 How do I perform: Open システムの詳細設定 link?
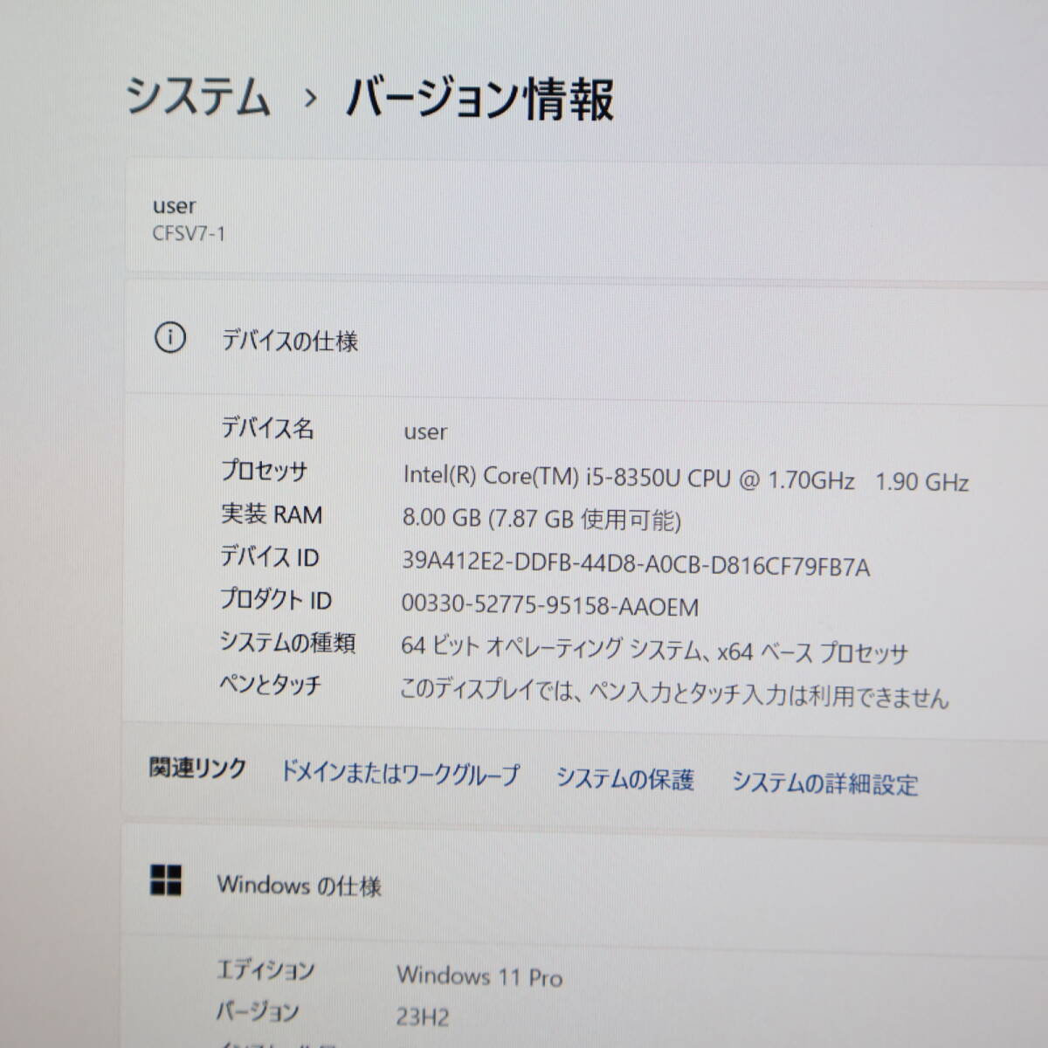pos(824,783)
